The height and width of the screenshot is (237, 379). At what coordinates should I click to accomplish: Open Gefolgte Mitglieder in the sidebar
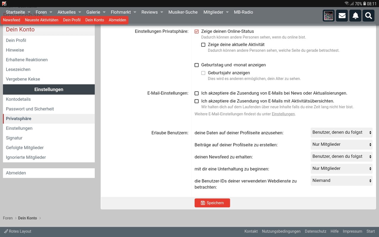(x=49, y=148)
